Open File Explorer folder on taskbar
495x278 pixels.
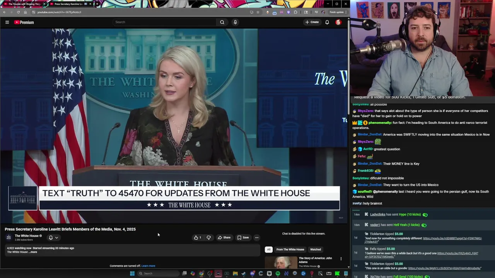[235, 273]
